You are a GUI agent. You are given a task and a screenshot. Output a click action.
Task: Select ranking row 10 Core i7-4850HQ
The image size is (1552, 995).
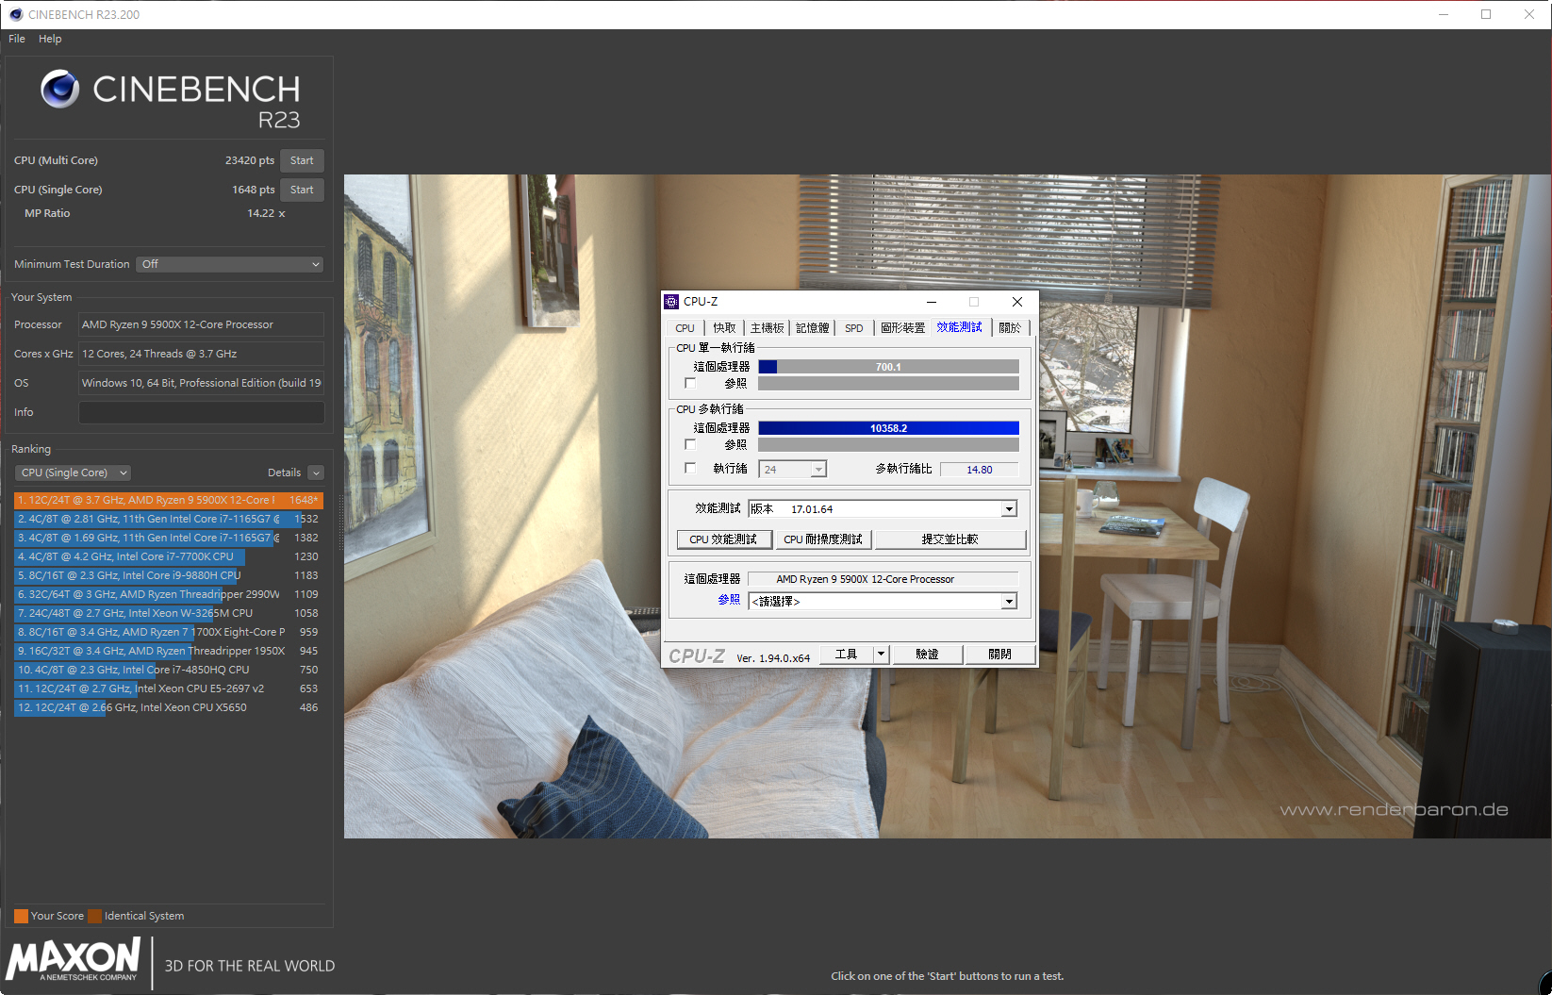(169, 670)
